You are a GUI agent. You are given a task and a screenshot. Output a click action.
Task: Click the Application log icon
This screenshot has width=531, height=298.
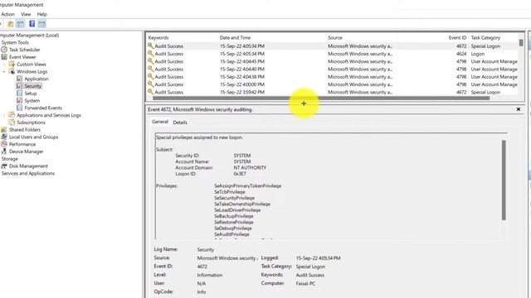[19, 79]
